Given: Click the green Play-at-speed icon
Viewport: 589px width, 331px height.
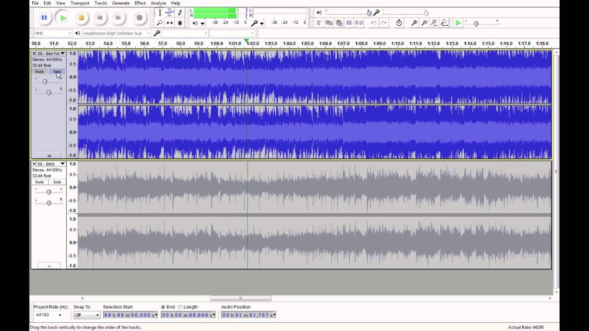Looking at the screenshot, I should point(458,23).
